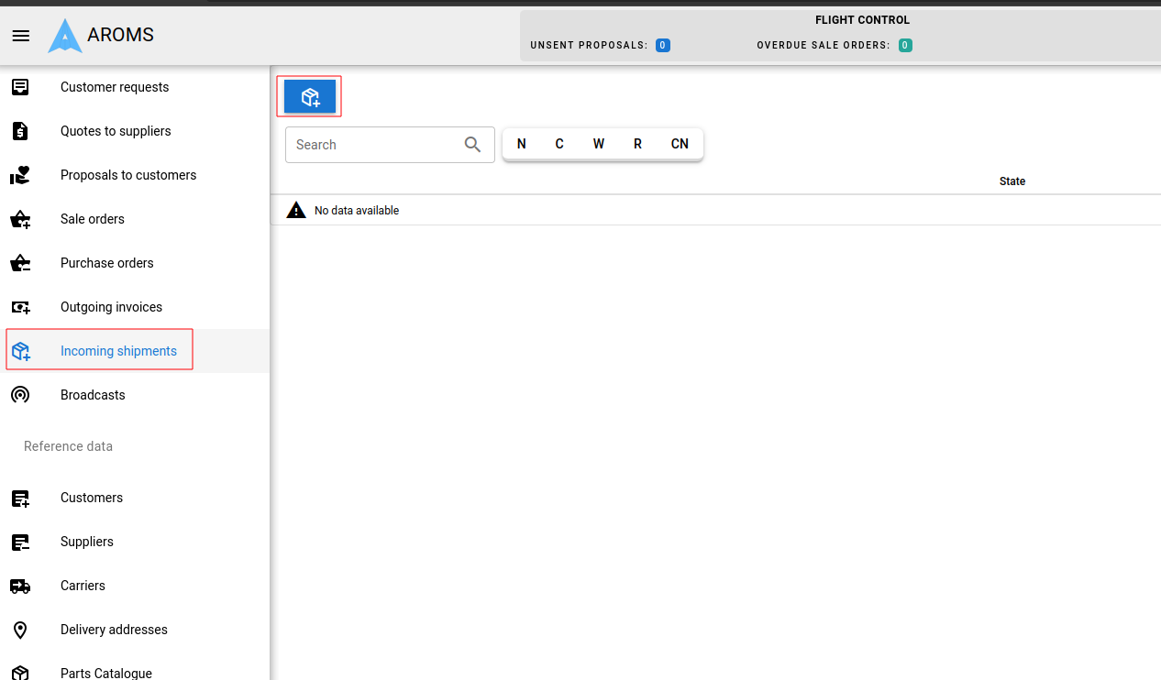Toggle the CN state filter
Image resolution: width=1161 pixels, height=680 pixels.
point(680,144)
